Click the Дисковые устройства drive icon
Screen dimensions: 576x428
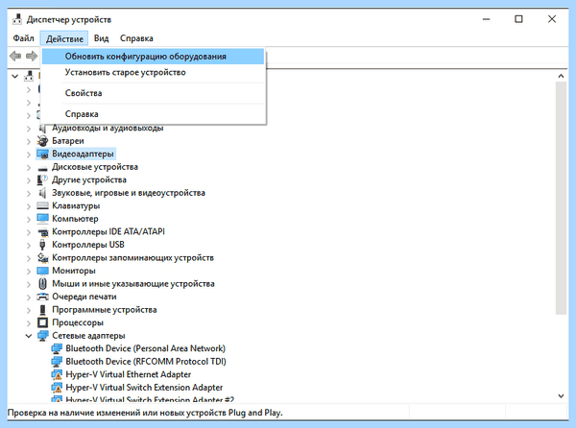42,168
